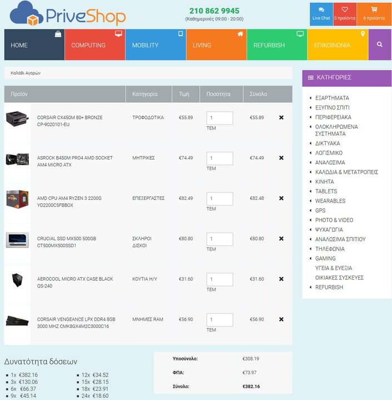Open the CRUCIAL SSD MX500 500GB link
Image resolution: width=392 pixels, height=400 pixels.
pos(67,242)
